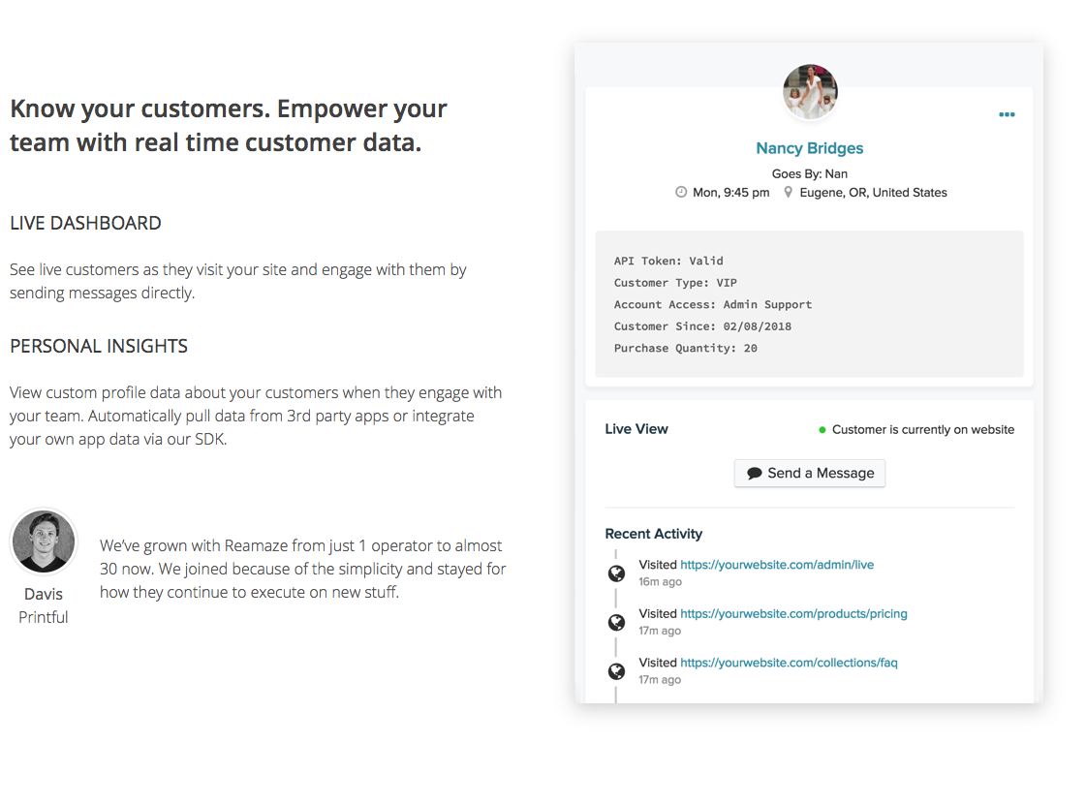Open the three-dot options menu on profile card
The height and width of the screenshot is (805, 1086).
(x=1007, y=114)
